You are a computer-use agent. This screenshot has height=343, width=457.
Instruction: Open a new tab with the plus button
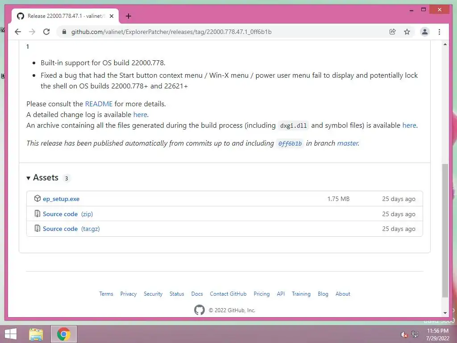click(129, 16)
